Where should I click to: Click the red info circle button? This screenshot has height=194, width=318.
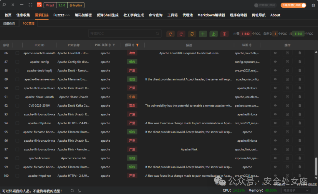(x=224, y=34)
